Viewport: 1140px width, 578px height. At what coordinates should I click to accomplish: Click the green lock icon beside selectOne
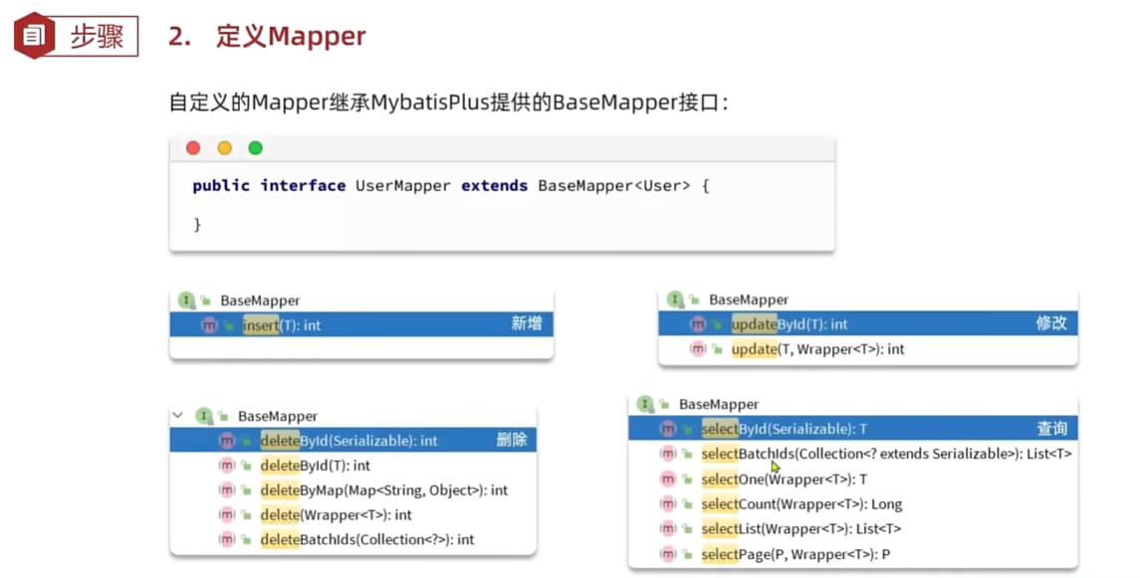(687, 480)
